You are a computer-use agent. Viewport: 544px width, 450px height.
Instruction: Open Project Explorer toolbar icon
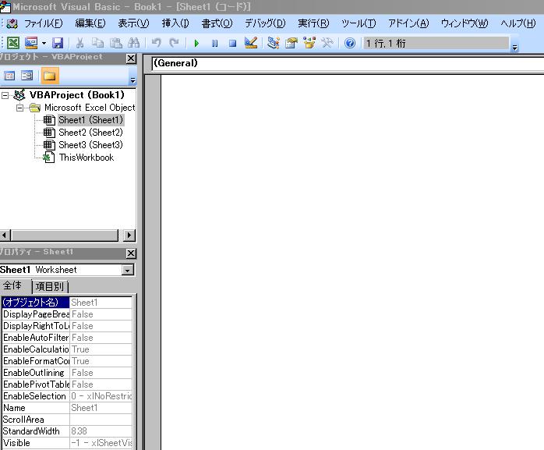(274, 43)
